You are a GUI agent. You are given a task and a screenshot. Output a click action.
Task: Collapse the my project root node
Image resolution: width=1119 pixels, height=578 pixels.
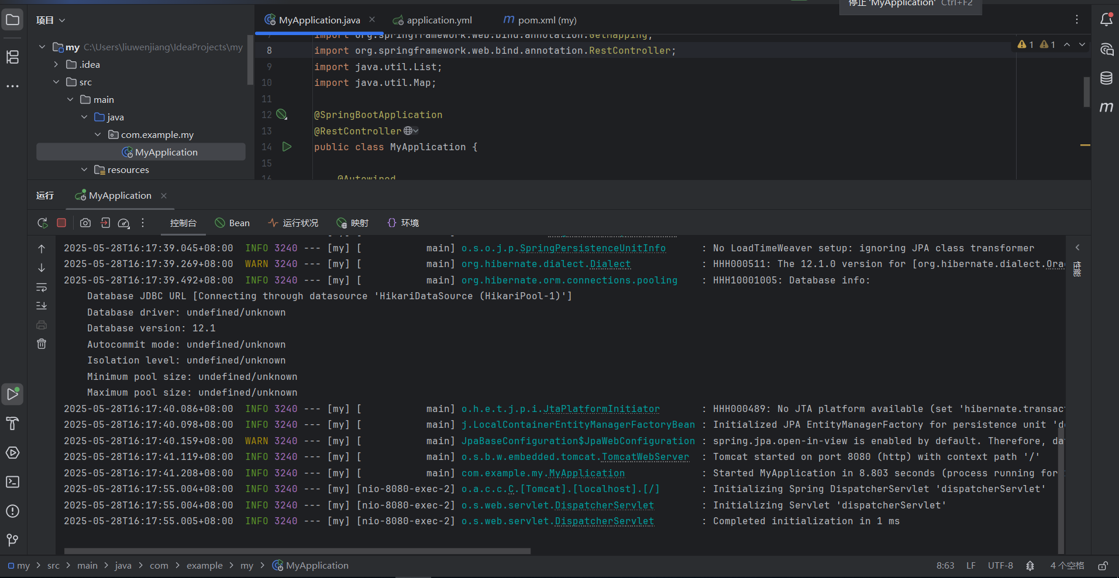[x=42, y=47]
